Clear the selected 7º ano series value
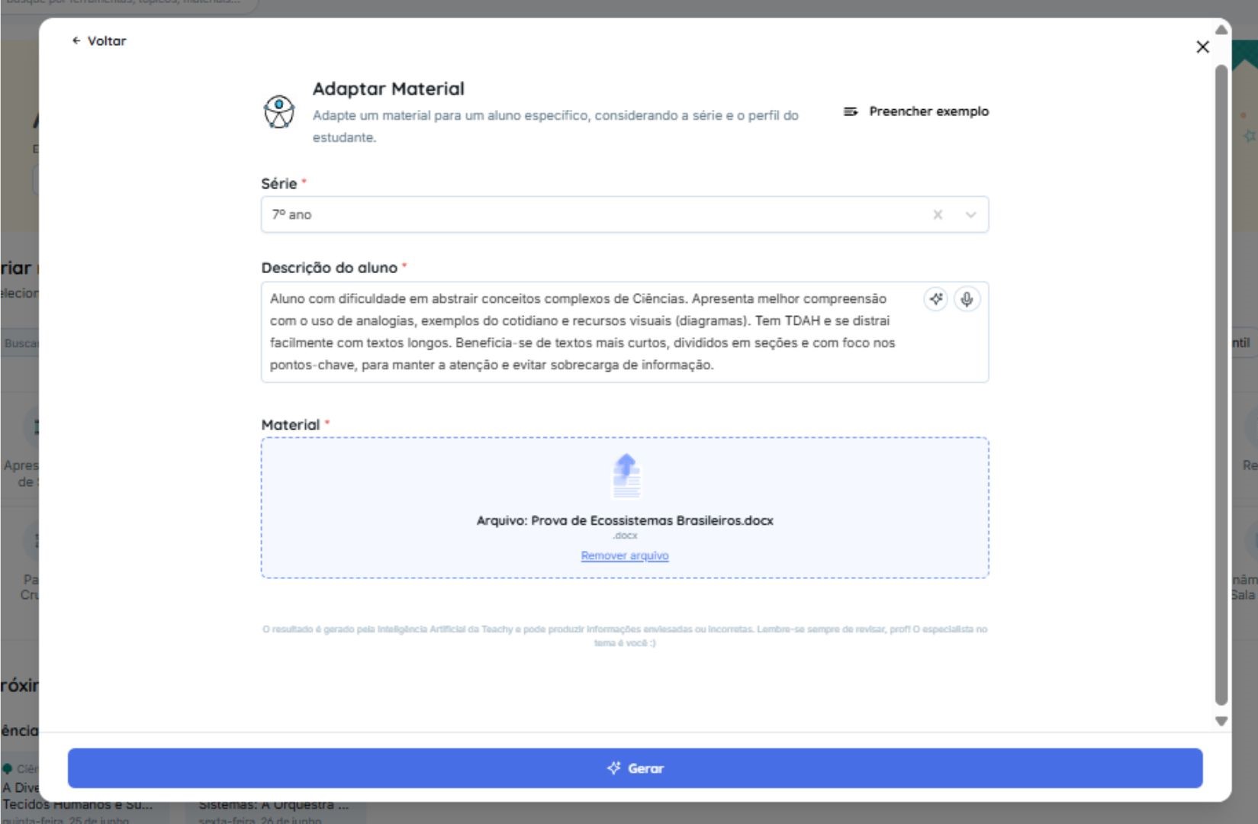 938,215
